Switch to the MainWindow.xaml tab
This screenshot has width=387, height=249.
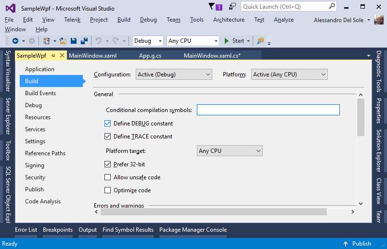click(x=92, y=56)
